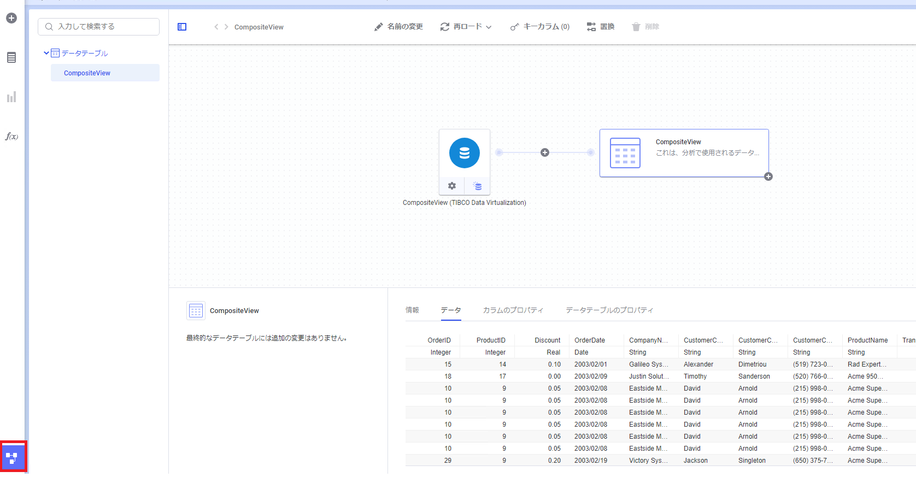Click 名前の変更 rename button
This screenshot has width=916, height=495.
point(398,27)
